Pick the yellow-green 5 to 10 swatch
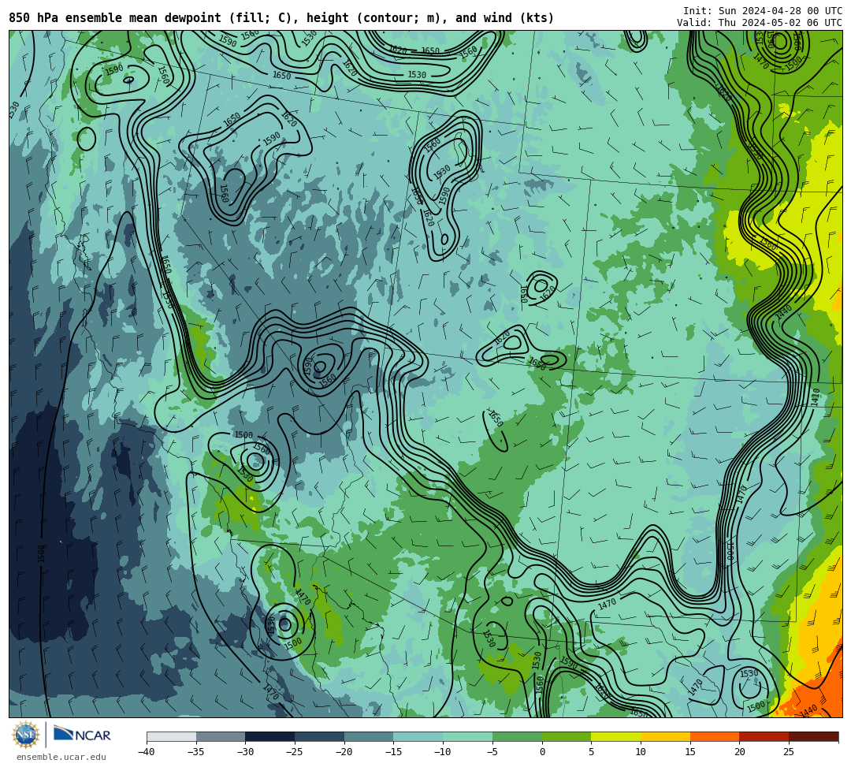 point(616,736)
